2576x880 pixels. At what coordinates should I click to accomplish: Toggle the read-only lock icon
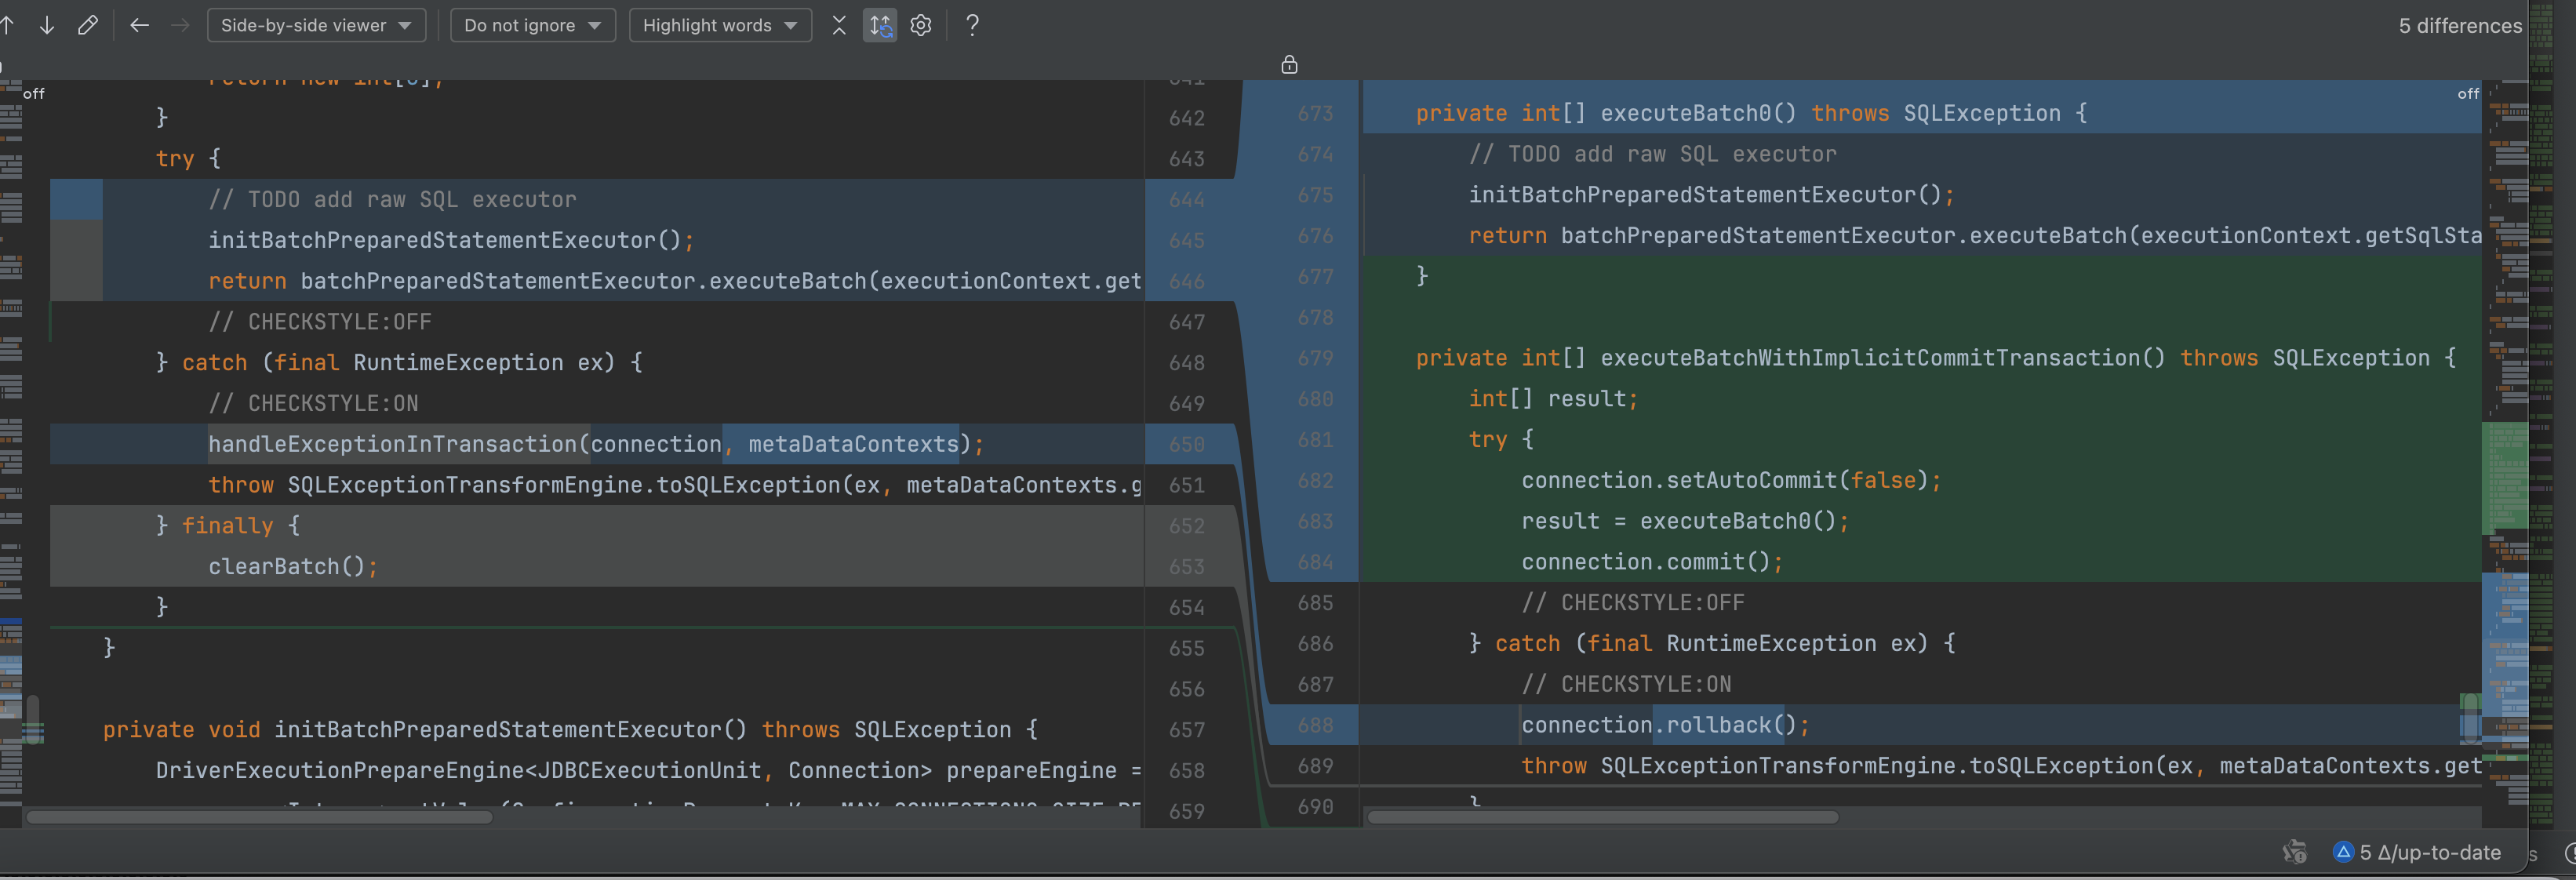[x=1289, y=65]
